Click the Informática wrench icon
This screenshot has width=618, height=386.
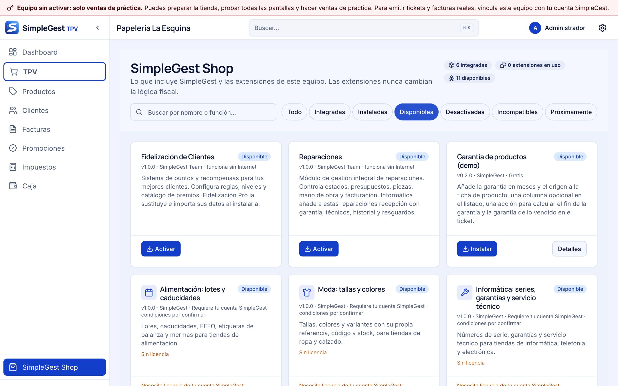point(465,293)
